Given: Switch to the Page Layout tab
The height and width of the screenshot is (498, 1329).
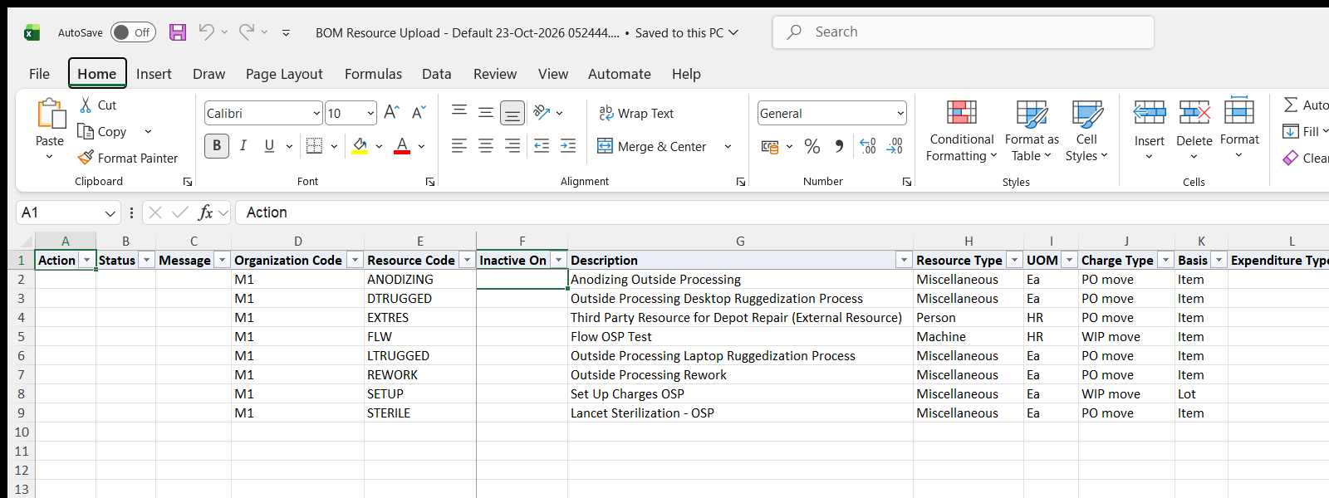Looking at the screenshot, I should point(284,74).
